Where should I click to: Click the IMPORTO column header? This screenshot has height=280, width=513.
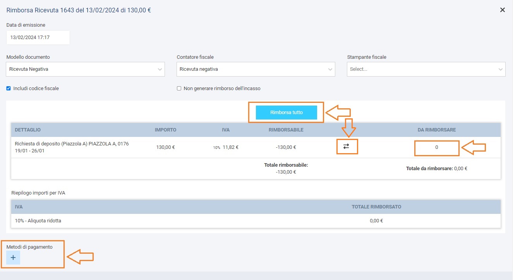tap(165, 130)
